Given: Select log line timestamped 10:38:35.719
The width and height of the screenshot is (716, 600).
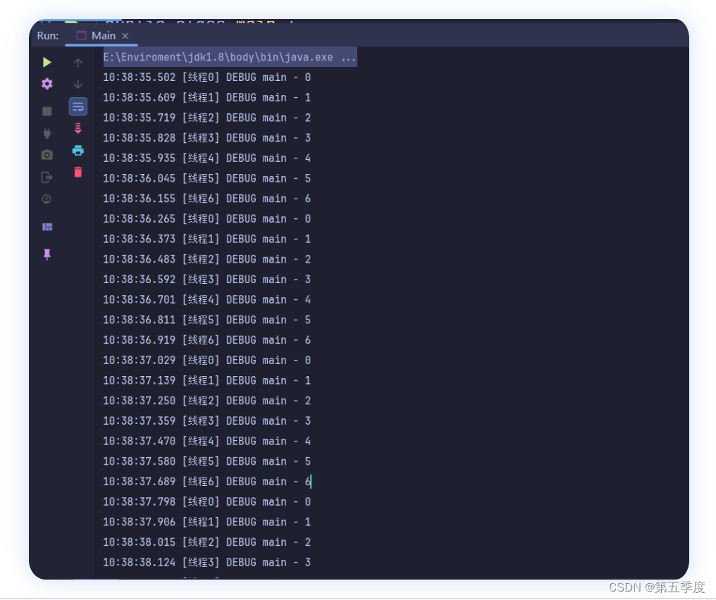Looking at the screenshot, I should [x=207, y=118].
